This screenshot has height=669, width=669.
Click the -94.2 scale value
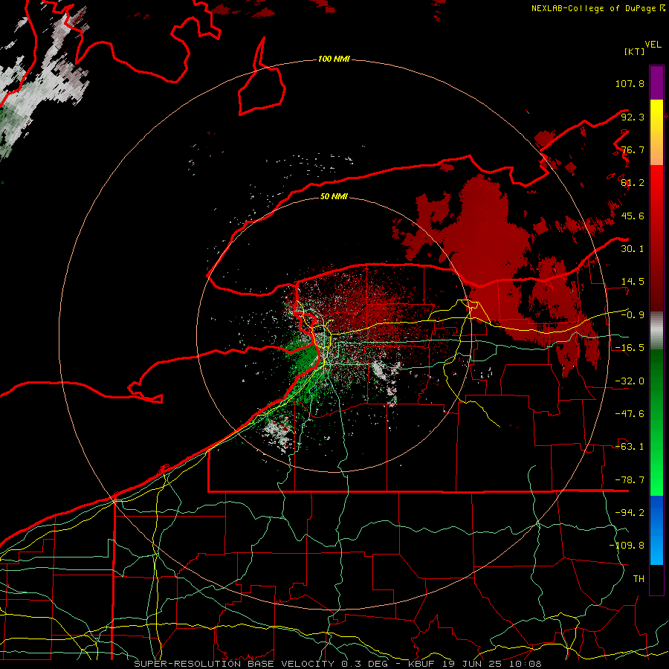pyautogui.click(x=630, y=512)
